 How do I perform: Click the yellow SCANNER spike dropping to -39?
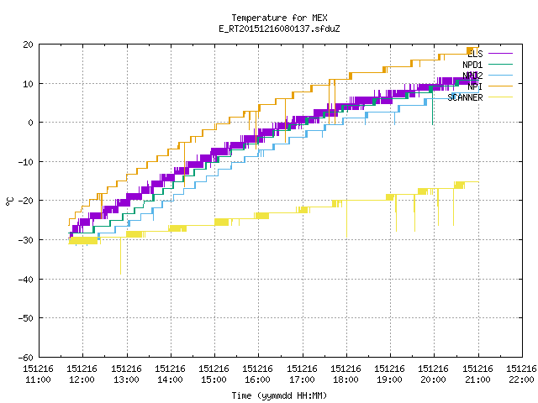click(x=120, y=255)
